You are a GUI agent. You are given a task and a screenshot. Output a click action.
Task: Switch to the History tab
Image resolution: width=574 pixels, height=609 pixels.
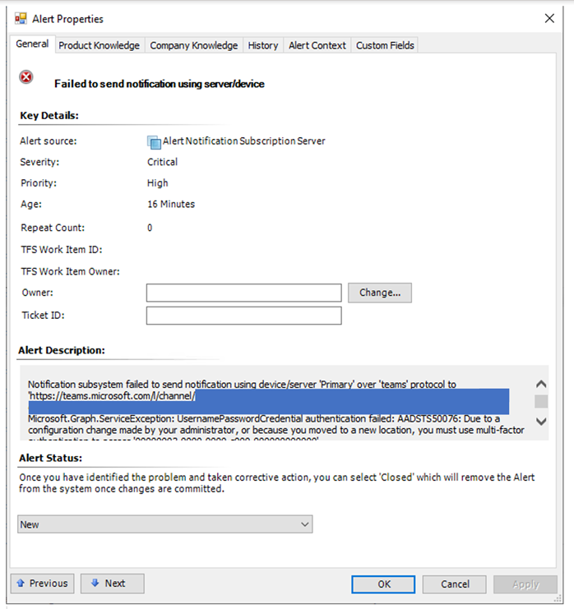263,45
